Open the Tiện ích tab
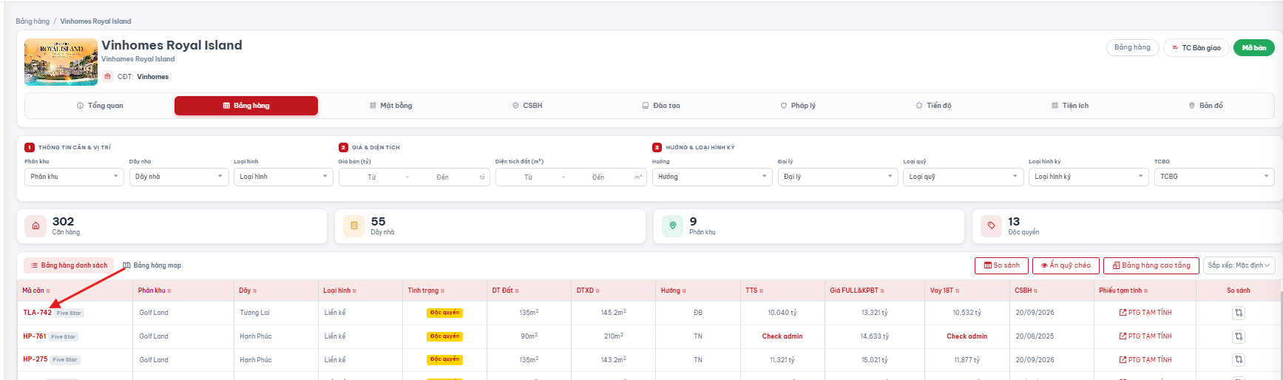This screenshot has height=380, width=1283. tap(1070, 106)
